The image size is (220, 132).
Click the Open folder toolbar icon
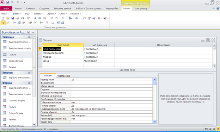point(8,18)
